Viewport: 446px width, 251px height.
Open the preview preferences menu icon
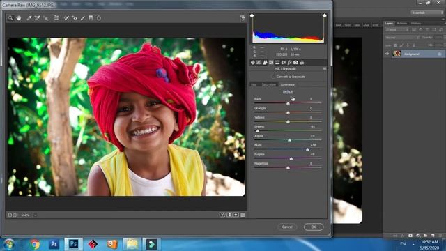pyautogui.click(x=243, y=215)
